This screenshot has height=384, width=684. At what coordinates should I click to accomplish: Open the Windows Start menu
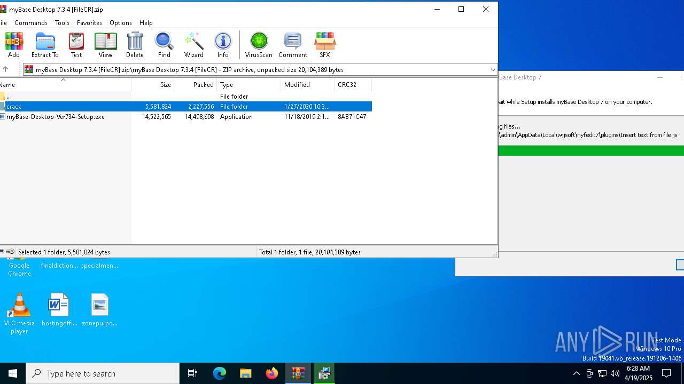tap(13, 373)
